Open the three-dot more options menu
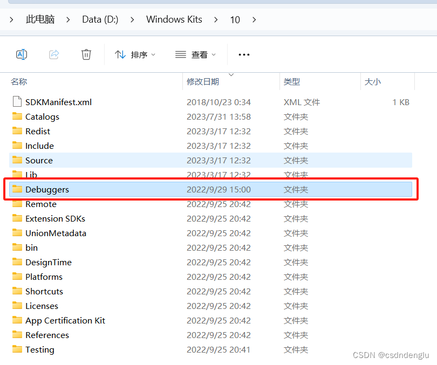 point(244,54)
